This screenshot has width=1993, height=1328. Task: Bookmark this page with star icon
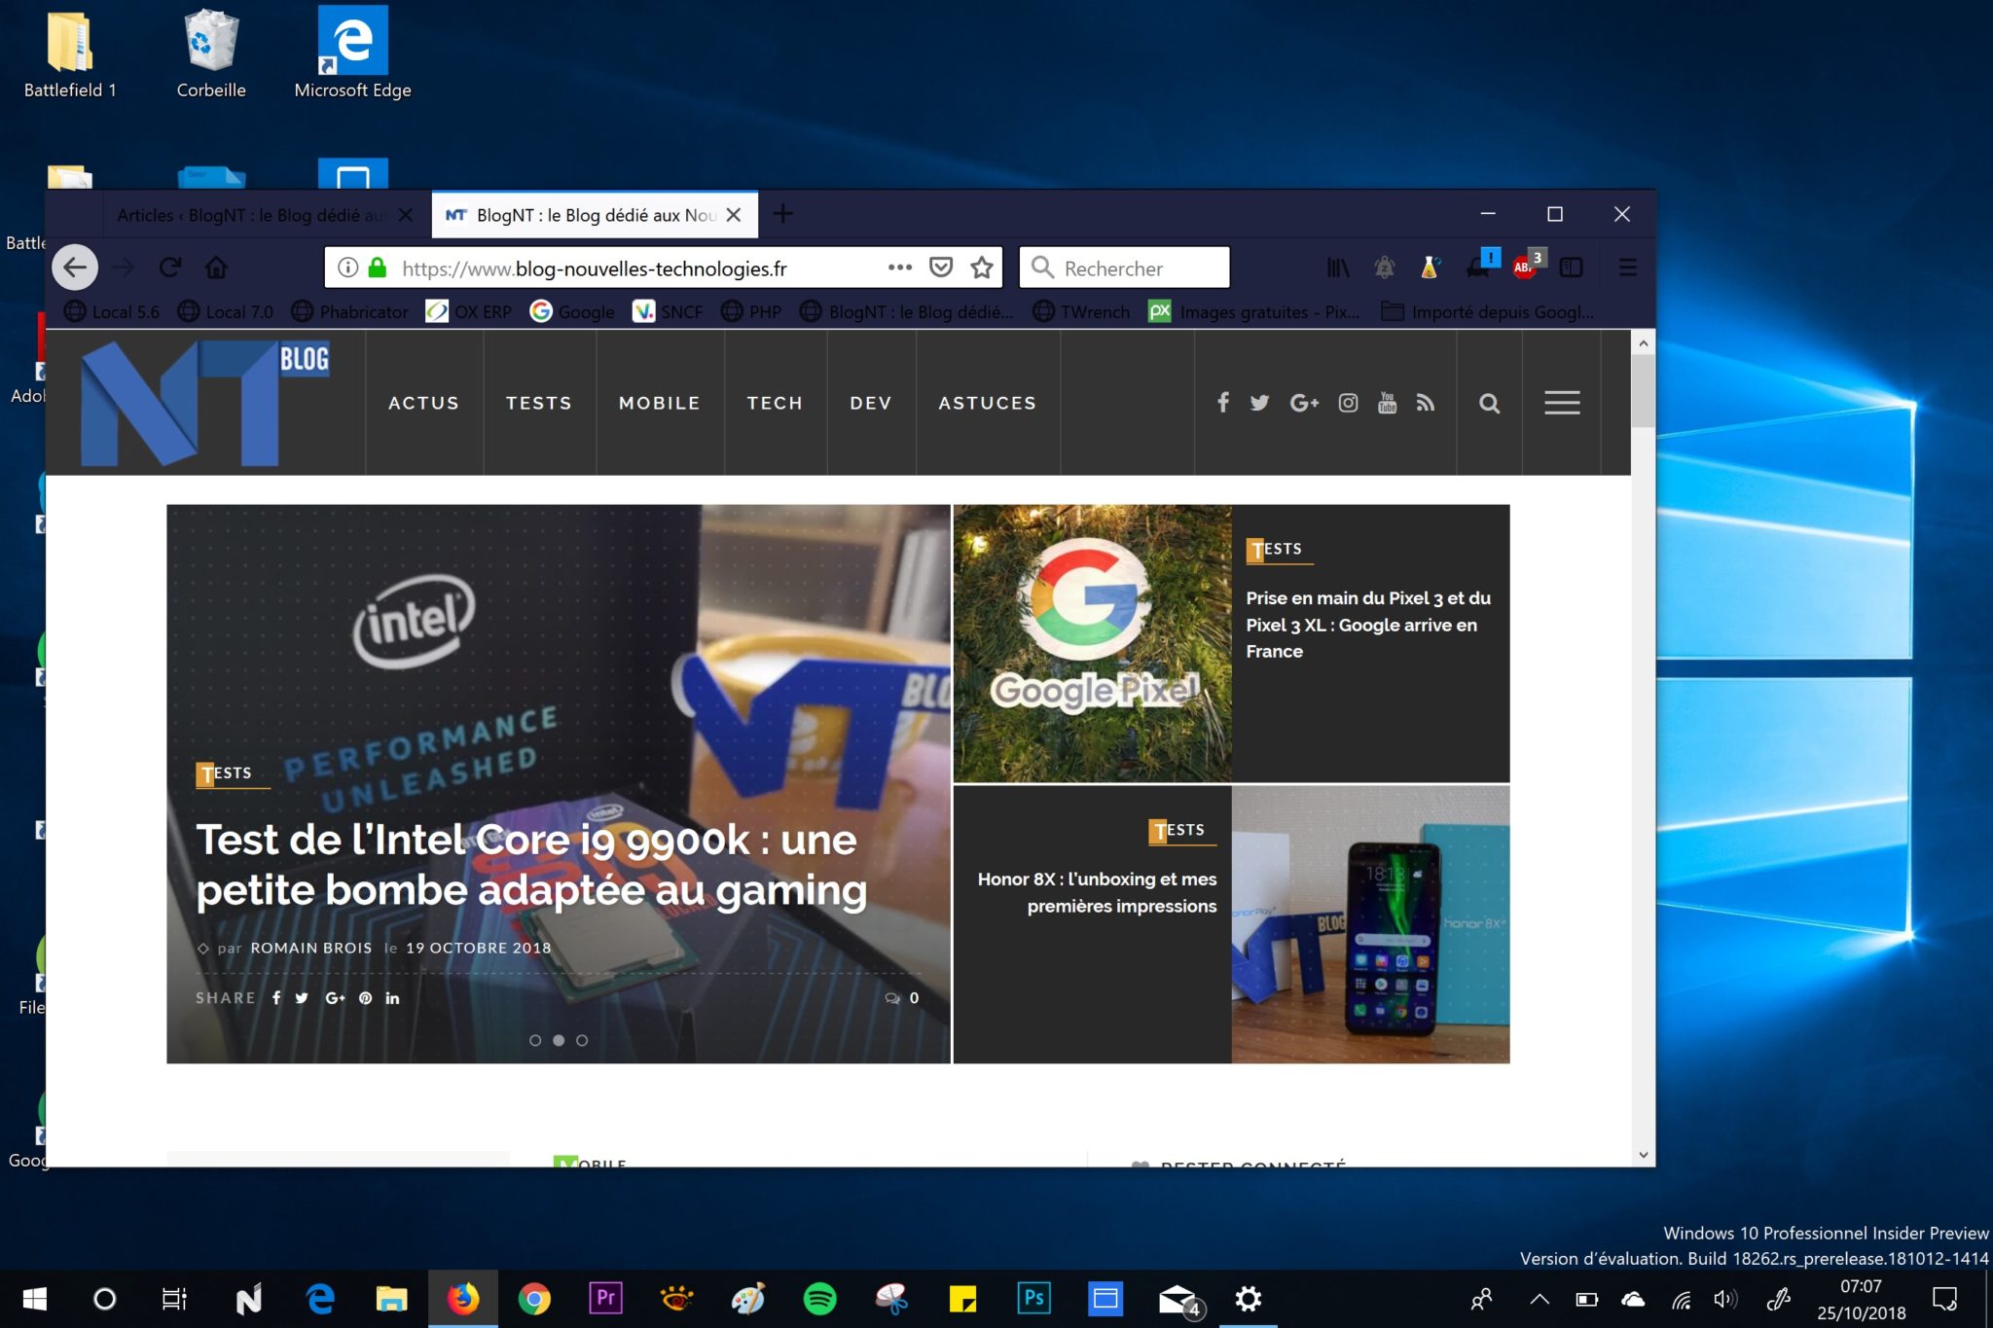pos(982,268)
